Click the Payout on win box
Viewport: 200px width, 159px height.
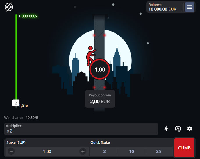(100, 99)
